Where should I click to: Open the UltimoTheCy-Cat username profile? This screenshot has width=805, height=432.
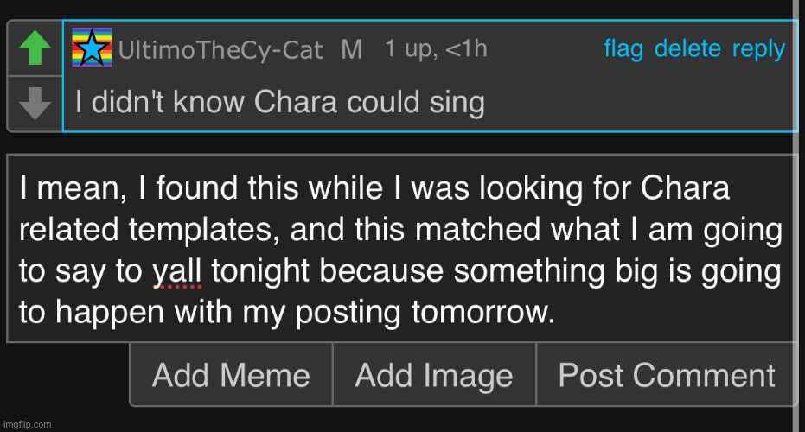(220, 50)
